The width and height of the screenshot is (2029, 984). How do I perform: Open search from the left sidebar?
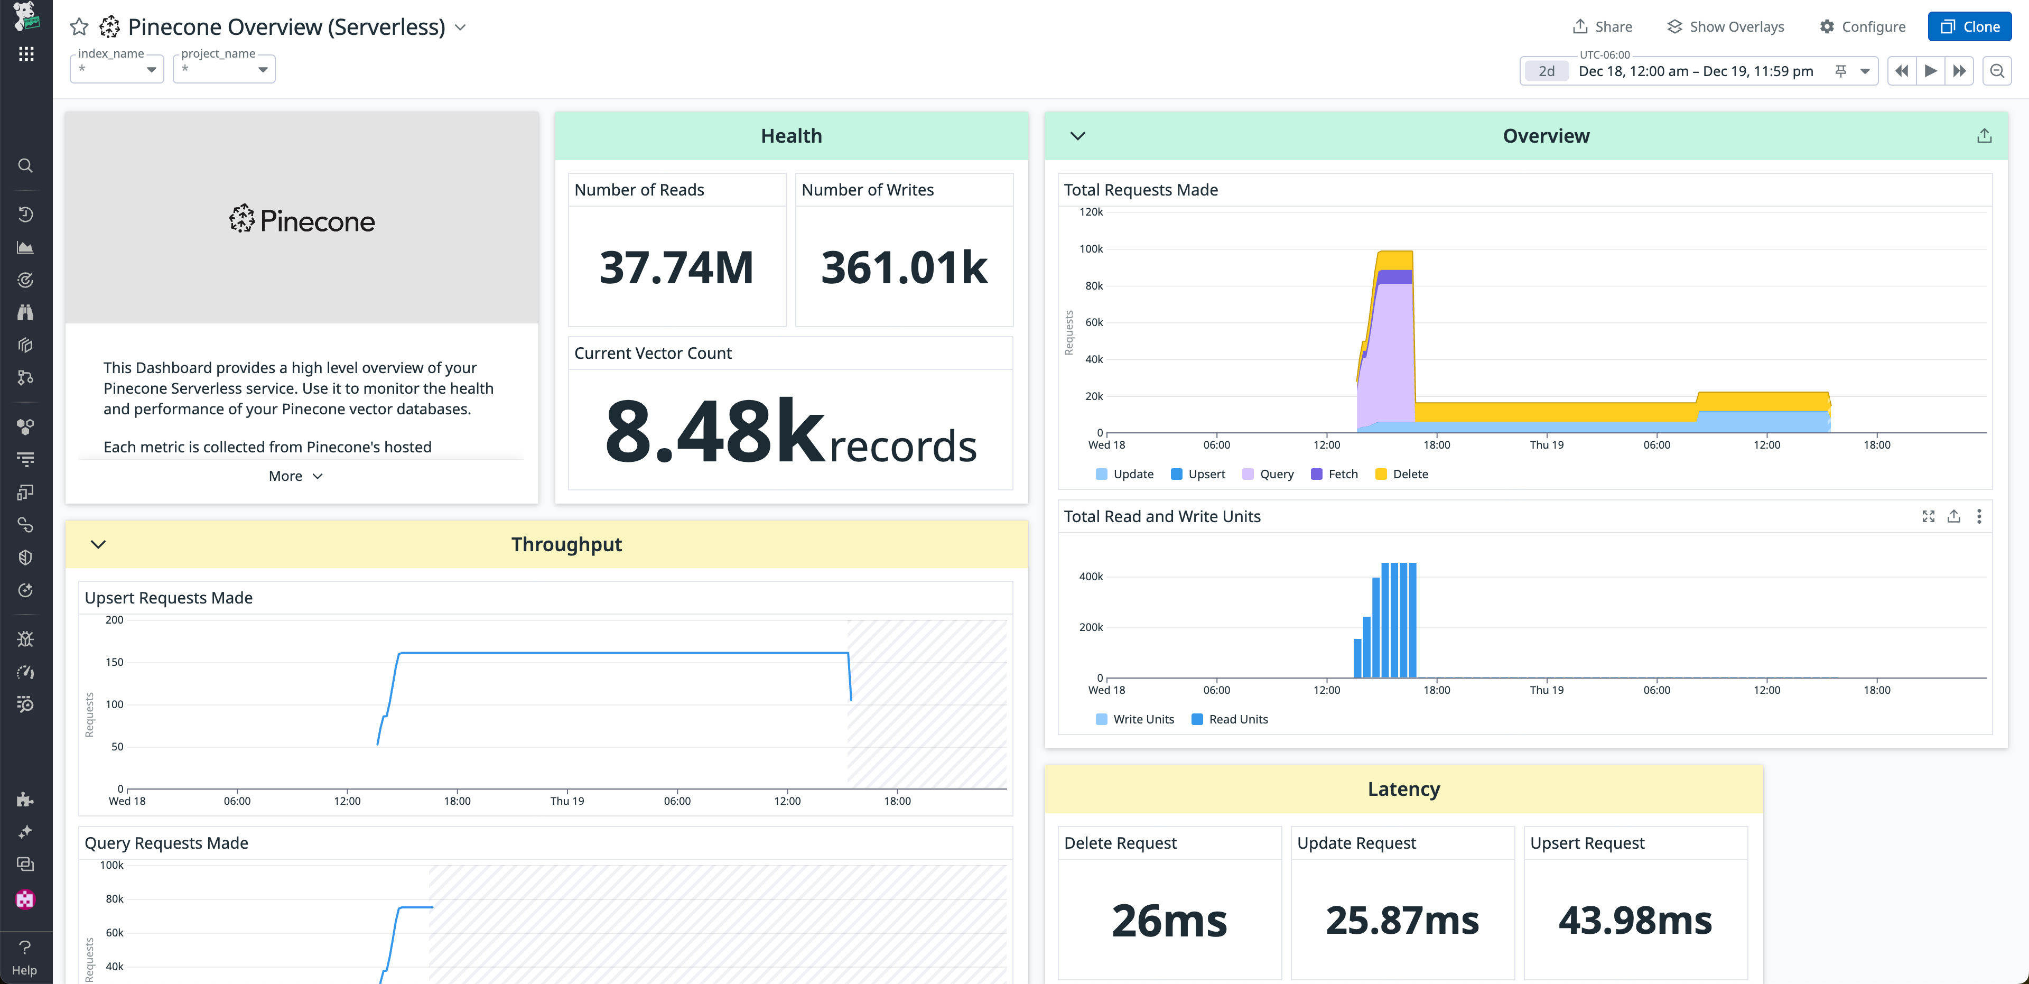click(26, 165)
